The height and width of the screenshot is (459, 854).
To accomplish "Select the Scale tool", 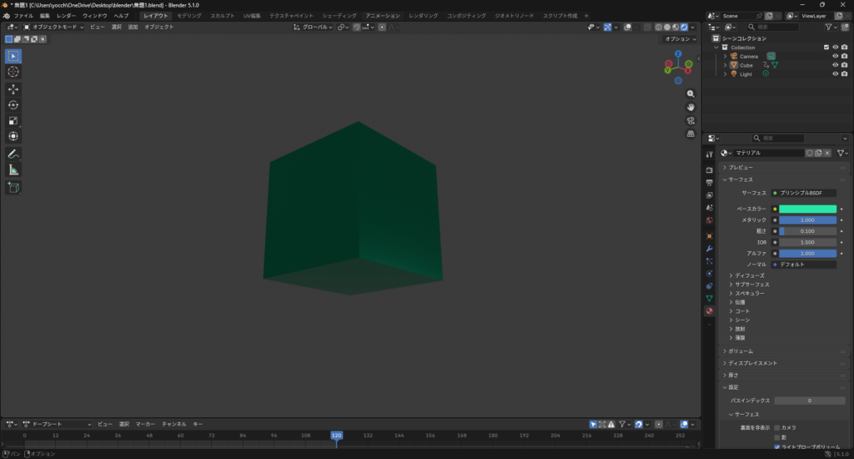I will 13,121.
